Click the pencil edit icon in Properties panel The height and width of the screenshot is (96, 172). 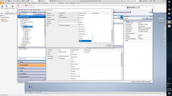click(x=150, y=18)
